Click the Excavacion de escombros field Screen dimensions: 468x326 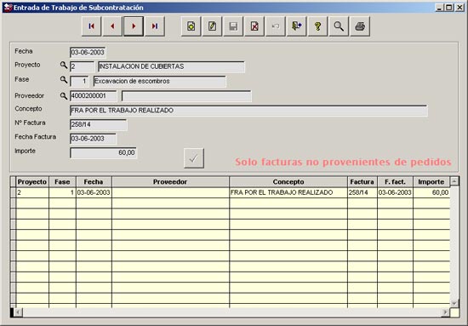coord(159,81)
